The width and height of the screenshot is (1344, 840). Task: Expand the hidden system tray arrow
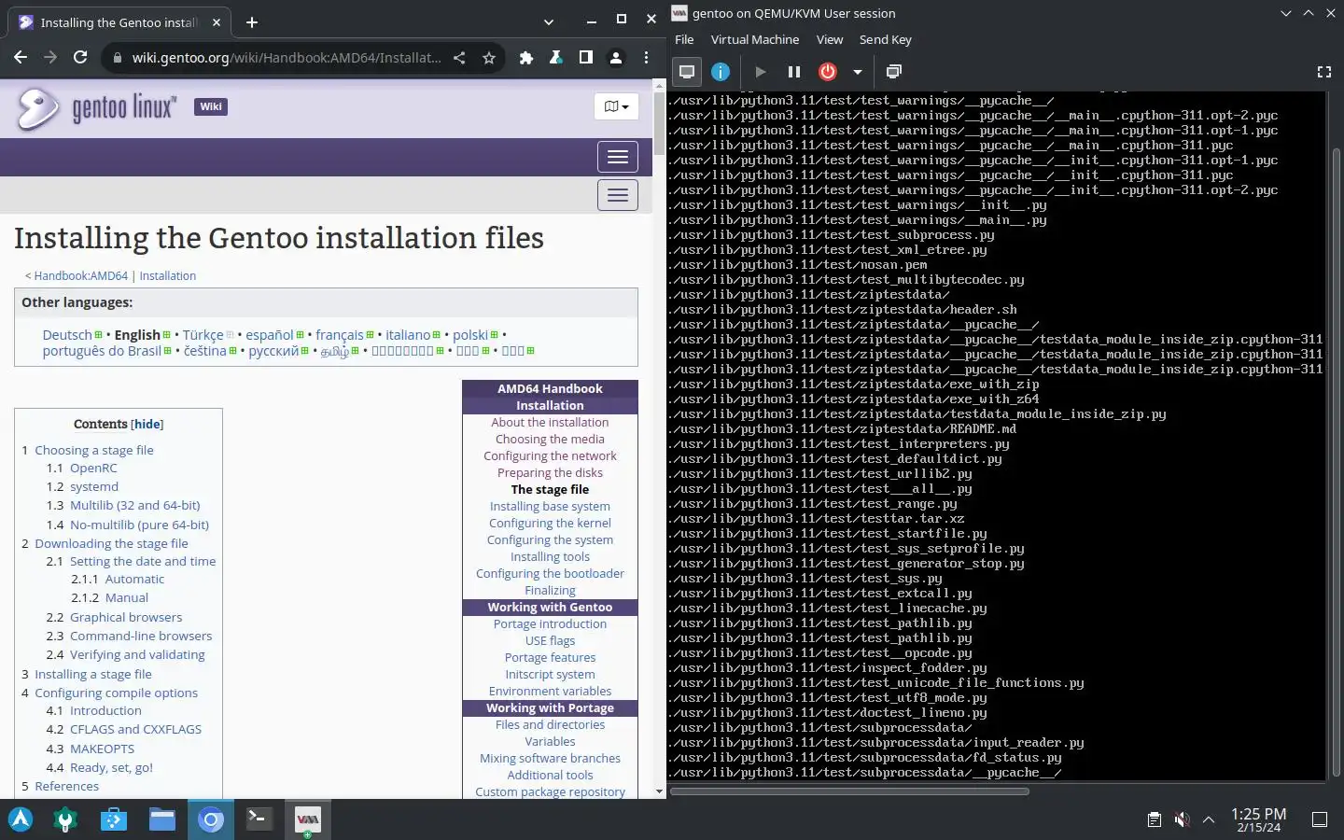coord(1209,819)
